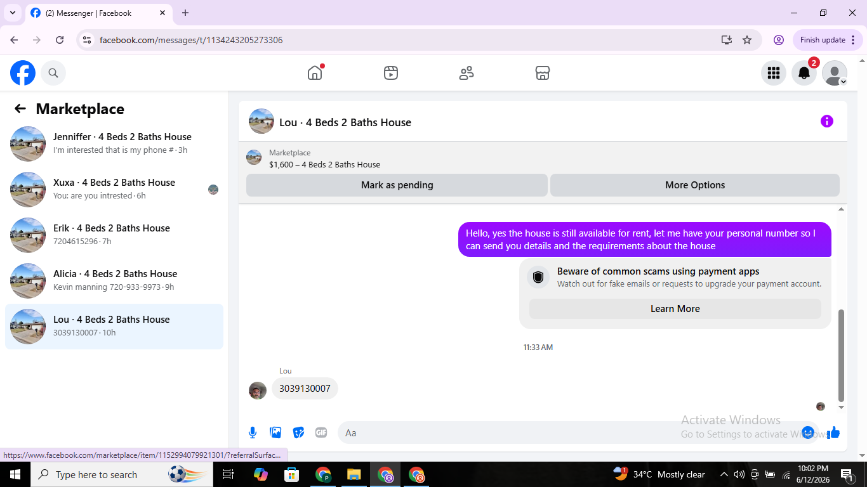This screenshot has width=867, height=487.
Task: Focus the browser address bar
Action: point(406,40)
